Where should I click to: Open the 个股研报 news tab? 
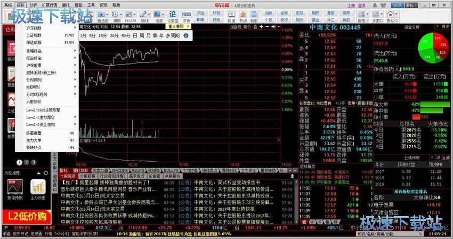tap(87, 176)
